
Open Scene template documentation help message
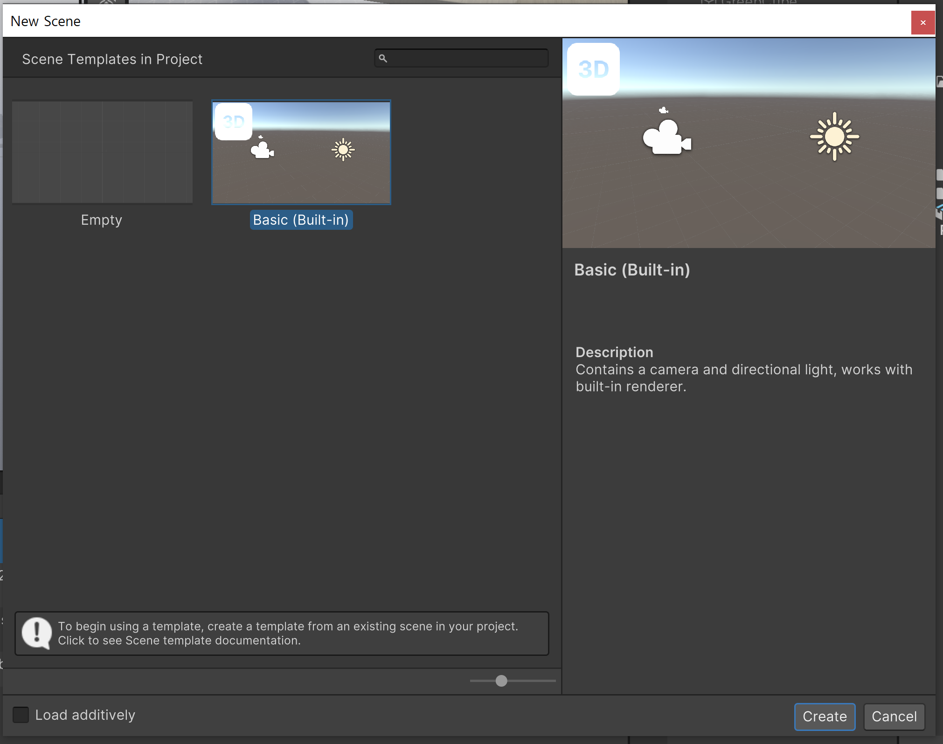coord(287,633)
